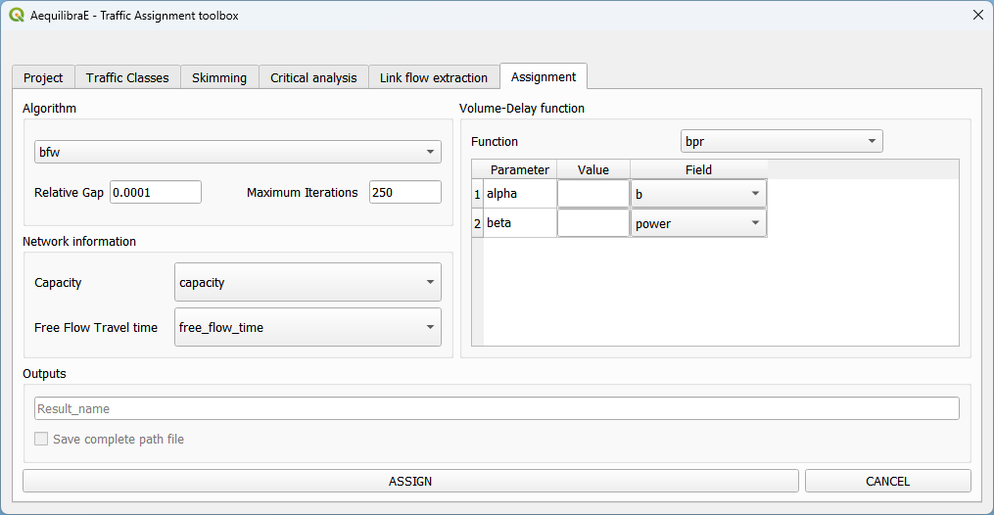Close the Traffic Assignment toolbox window
This screenshot has height=515, width=994.
978,16
